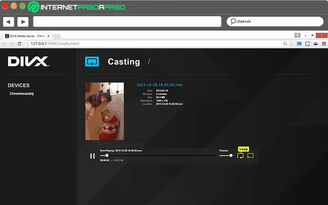328x205 pixels.
Task: Click the outer Search box
Action: click(275, 21)
